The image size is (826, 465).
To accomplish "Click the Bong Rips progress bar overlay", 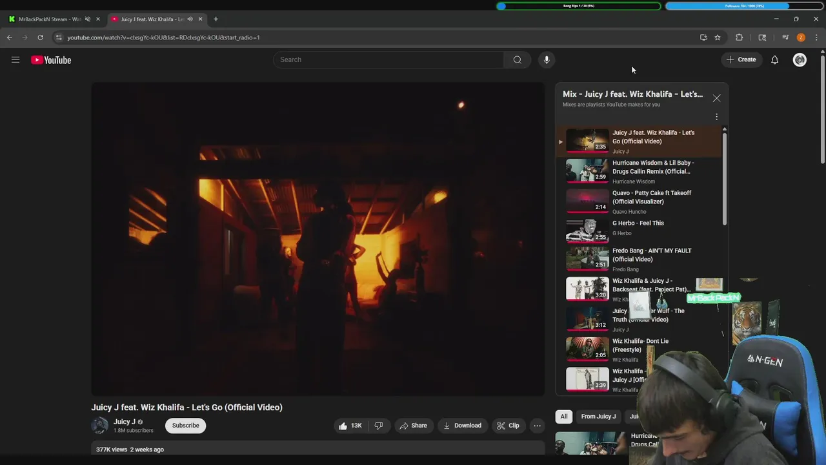I will point(579,6).
